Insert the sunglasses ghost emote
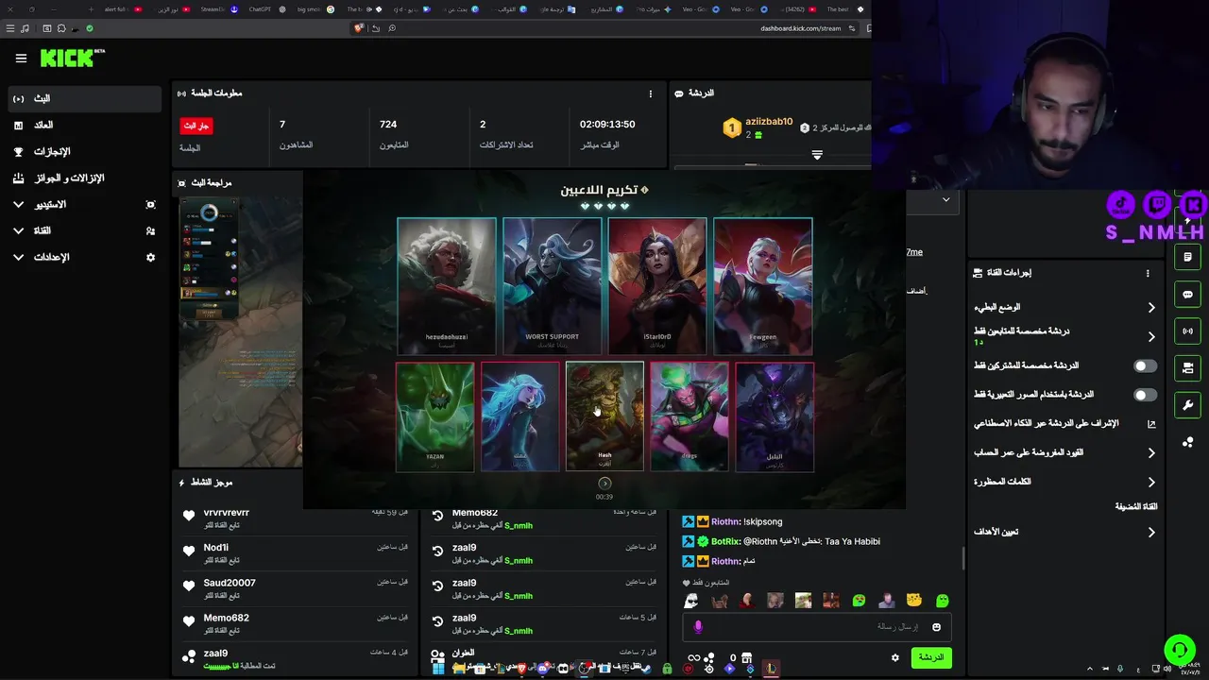Image resolution: width=1209 pixels, height=680 pixels. [691, 601]
